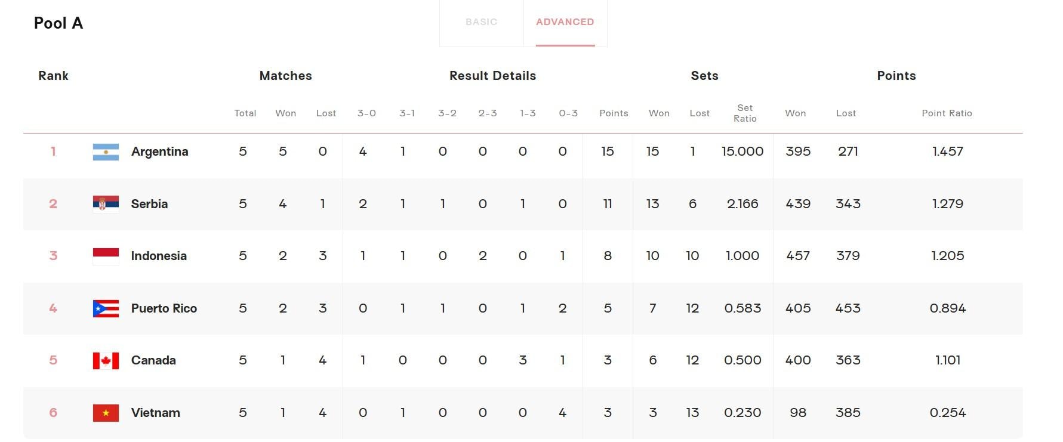Click the Result Details group header

pos(492,76)
